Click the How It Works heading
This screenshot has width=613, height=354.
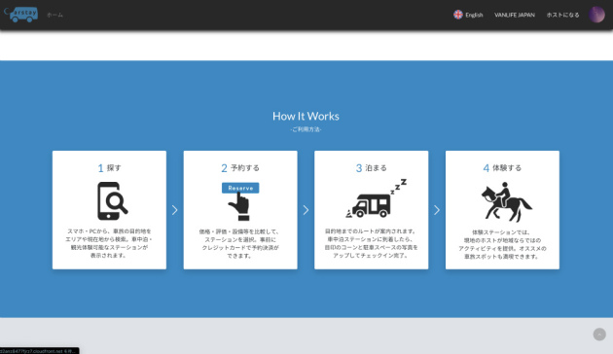306,116
